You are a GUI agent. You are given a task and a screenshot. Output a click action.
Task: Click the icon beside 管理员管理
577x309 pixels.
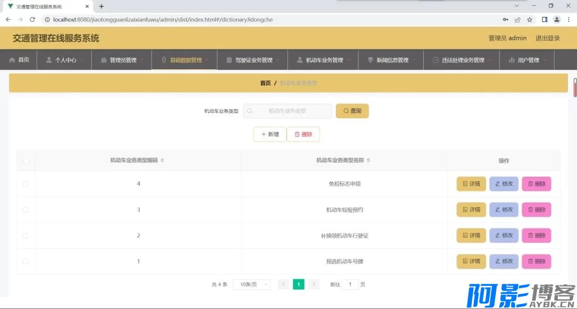(104, 60)
